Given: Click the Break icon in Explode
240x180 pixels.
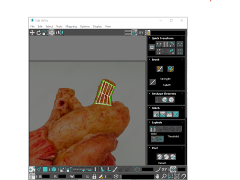Looking at the screenshot, I should pos(152,129).
